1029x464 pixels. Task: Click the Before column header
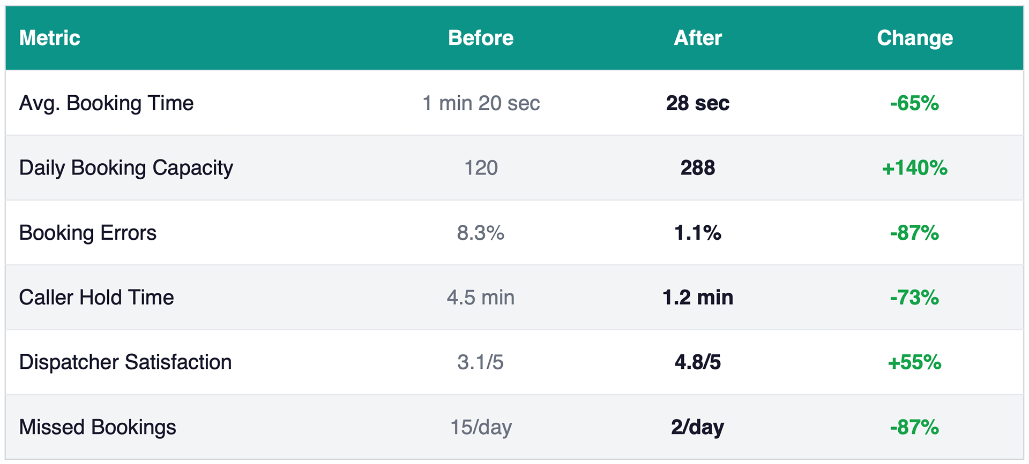pos(481,38)
